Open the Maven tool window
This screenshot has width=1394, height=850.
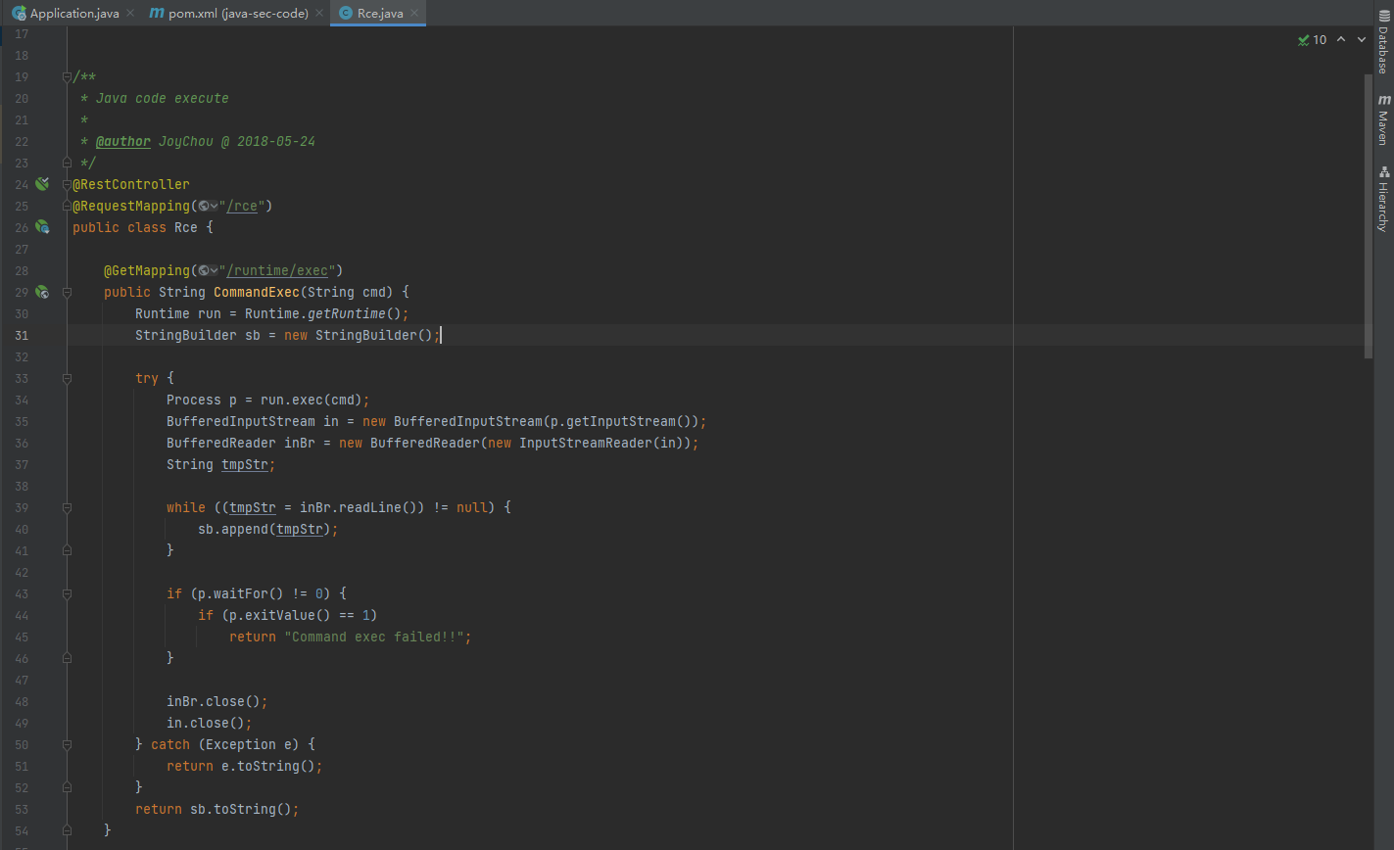[1382, 119]
